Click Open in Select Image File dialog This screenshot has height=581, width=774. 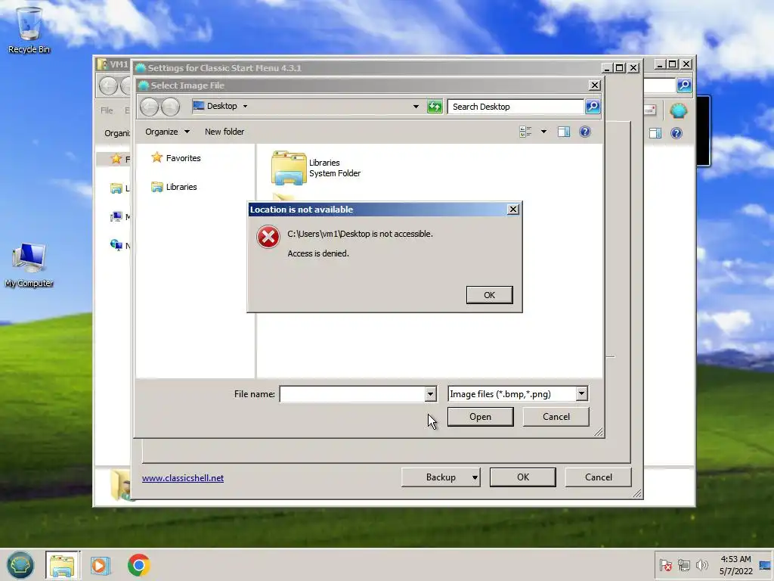tap(480, 417)
